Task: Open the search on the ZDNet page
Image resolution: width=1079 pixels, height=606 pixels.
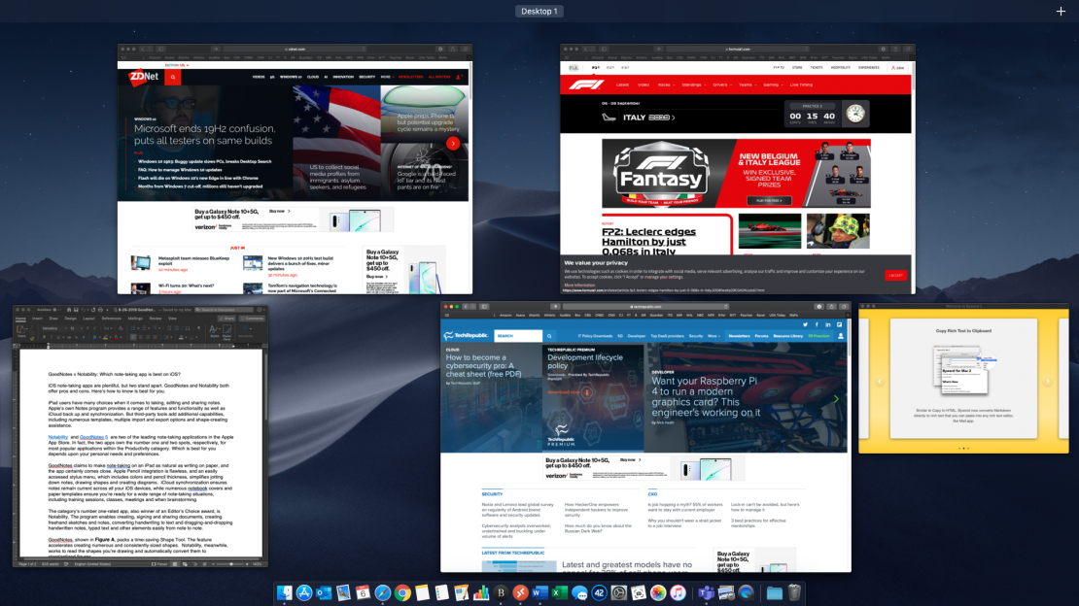Action: [x=172, y=77]
